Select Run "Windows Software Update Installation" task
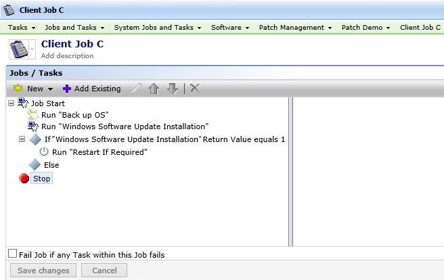 125,126
